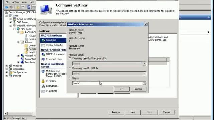The image size is (214, 120).
Task: Click the Connection Request Policies folder icon
Action: (26, 46)
